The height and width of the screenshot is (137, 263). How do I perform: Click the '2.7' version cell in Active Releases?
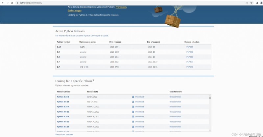point(58,67)
